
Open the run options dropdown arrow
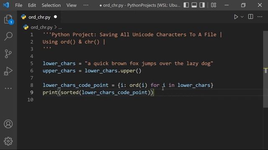(242, 17)
